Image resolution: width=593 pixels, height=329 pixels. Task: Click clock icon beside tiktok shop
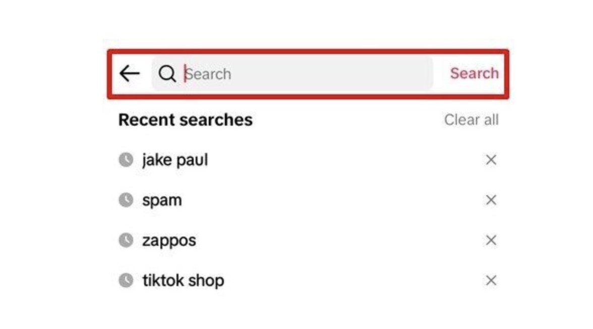[126, 280]
